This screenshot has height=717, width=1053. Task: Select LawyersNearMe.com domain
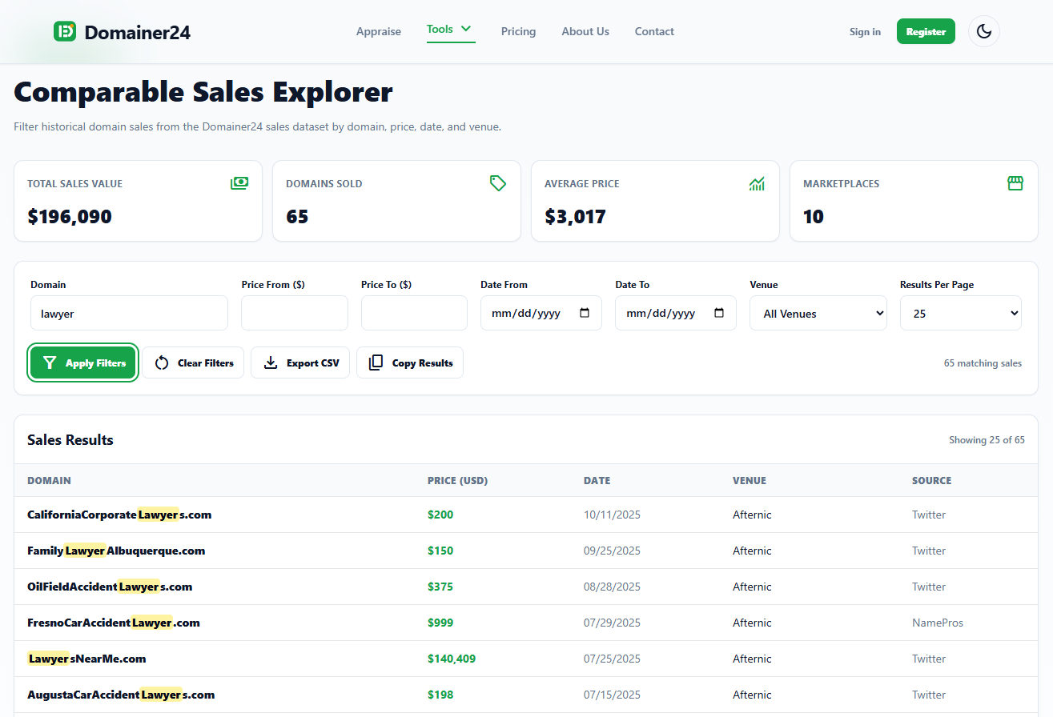86,659
